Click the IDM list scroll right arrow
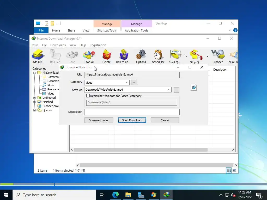The image size is (267, 200). point(233,149)
